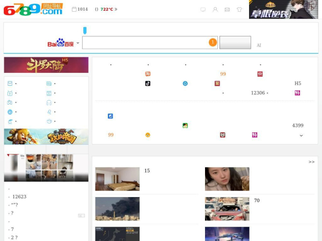Image resolution: width=322 pixels, height=241 pixels.
Task: Open the blue film reel icon link
Action: (185, 84)
